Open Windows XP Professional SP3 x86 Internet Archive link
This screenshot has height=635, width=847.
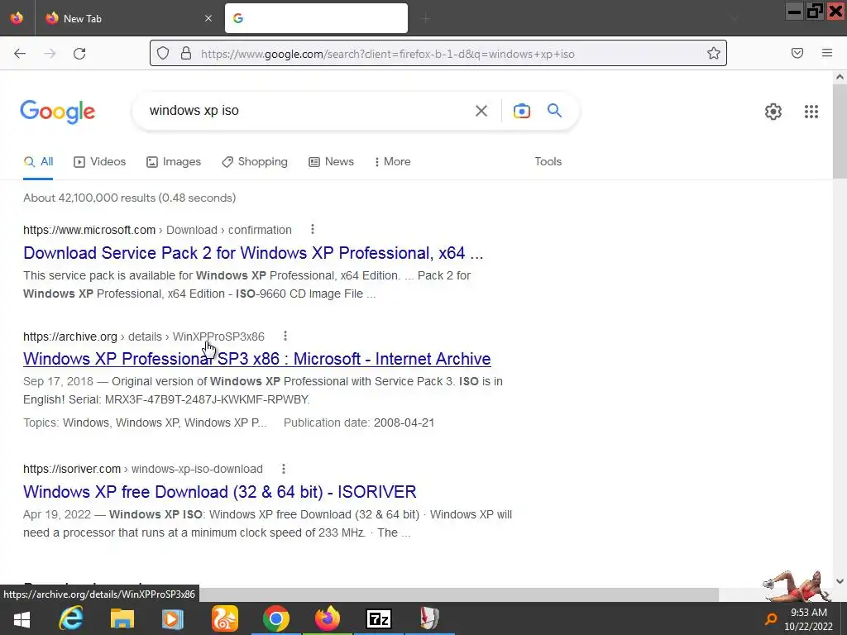point(257,359)
